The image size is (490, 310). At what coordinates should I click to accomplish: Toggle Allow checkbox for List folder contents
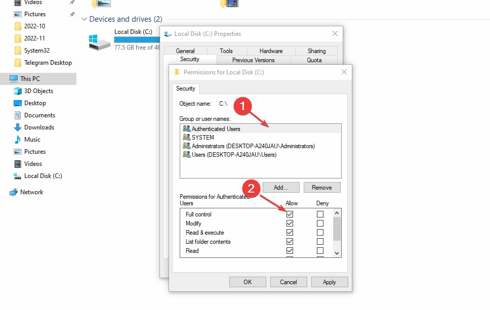click(290, 241)
